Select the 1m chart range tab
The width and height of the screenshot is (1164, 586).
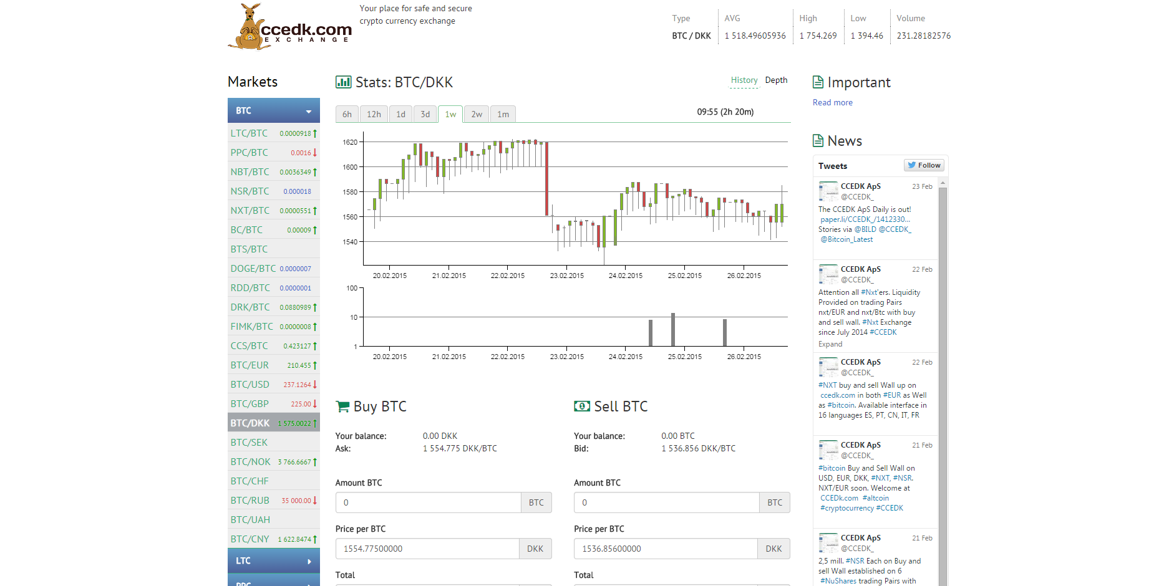click(503, 114)
